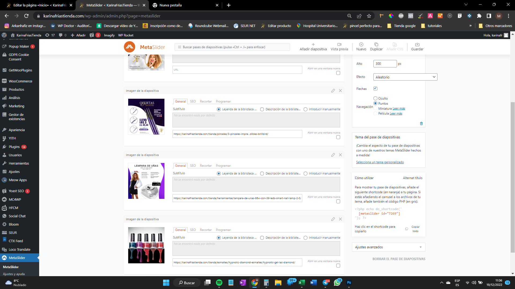Click the MetaSlider logo
Image resolution: width=515 pixels, height=289 pixels.
(x=144, y=47)
